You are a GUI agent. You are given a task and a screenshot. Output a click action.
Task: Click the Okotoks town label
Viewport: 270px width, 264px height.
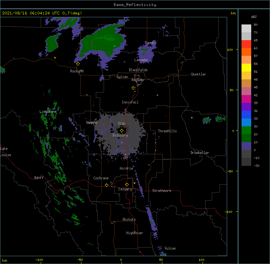pos(129,219)
